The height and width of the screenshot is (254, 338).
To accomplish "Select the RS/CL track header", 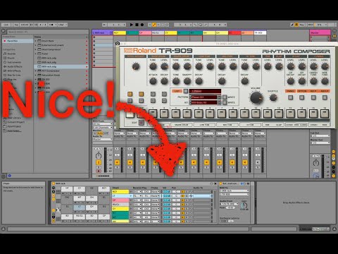I will pyautogui.click(x=158, y=33).
